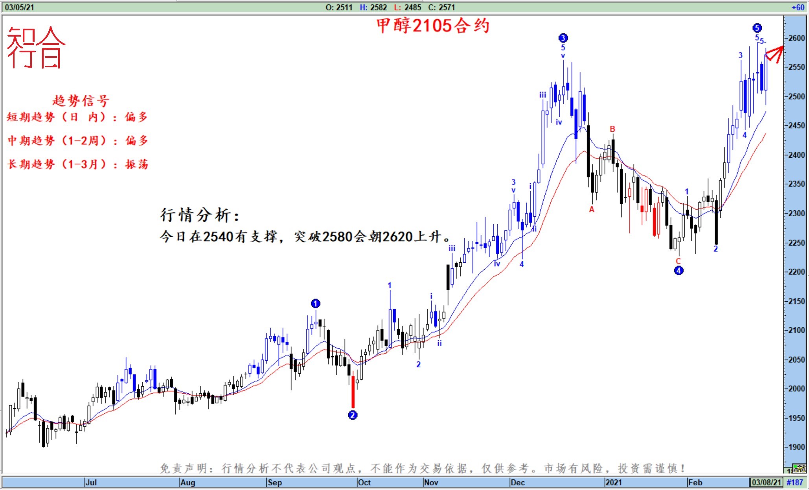809x490 pixels.
Task: Click the Oct label on time axis
Action: coord(364,482)
